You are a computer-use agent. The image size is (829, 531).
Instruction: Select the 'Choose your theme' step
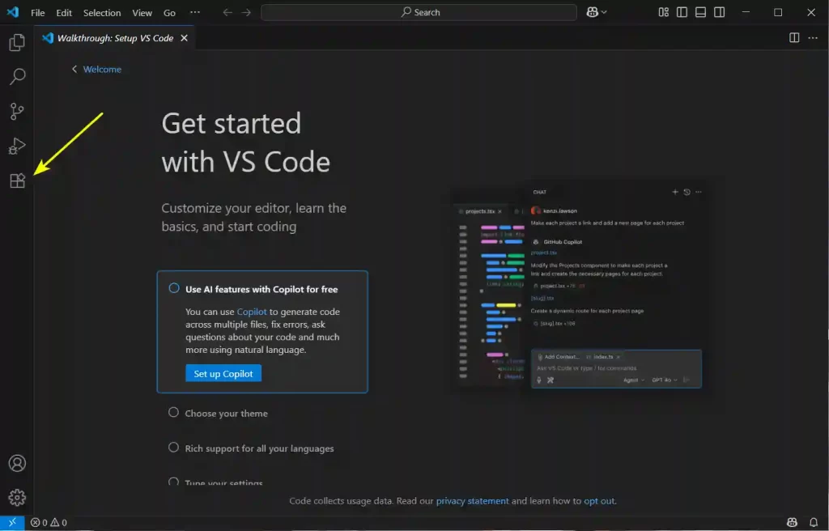pyautogui.click(x=226, y=414)
